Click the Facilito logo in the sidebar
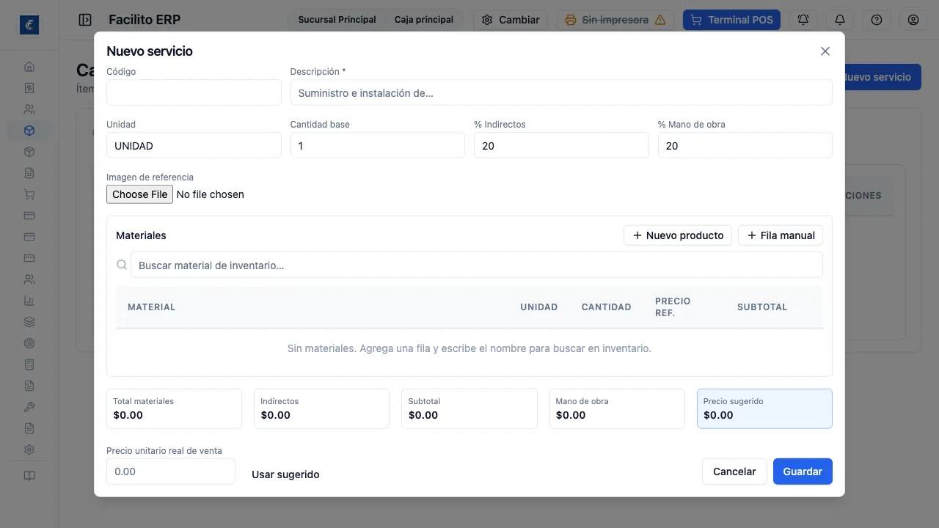The image size is (939, 528). pyautogui.click(x=29, y=25)
